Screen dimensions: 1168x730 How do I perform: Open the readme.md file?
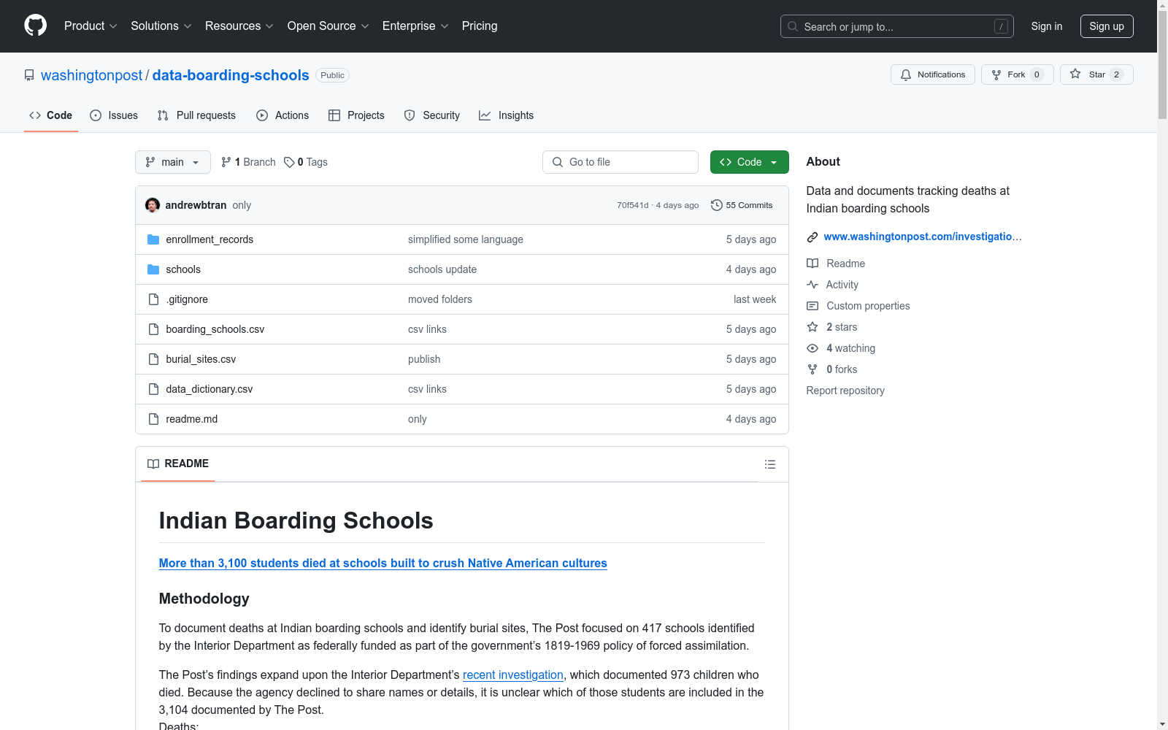(x=192, y=419)
